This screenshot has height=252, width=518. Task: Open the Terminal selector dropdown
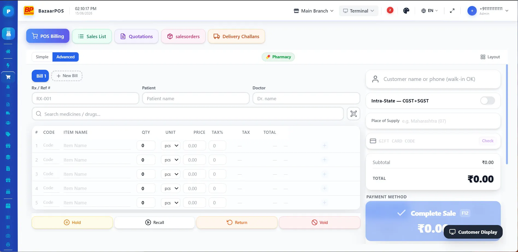click(x=358, y=11)
